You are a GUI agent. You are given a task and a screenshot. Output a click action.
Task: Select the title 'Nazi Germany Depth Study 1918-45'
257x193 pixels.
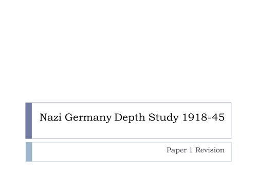tap(132, 117)
